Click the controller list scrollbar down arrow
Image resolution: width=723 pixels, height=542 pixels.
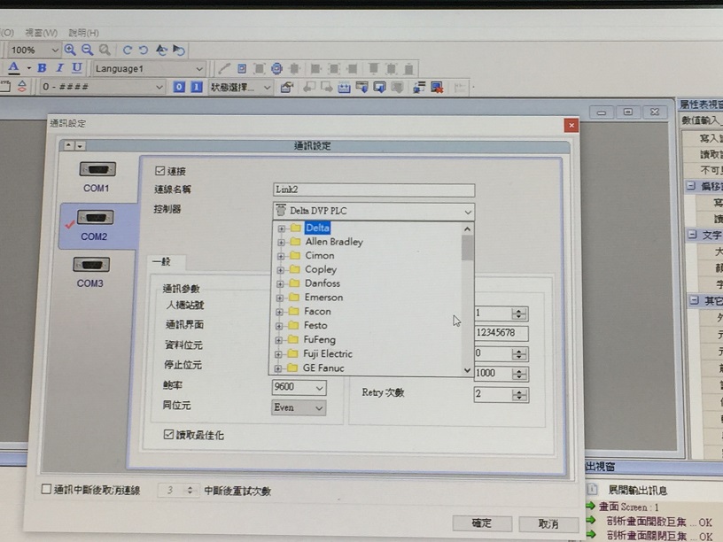467,370
